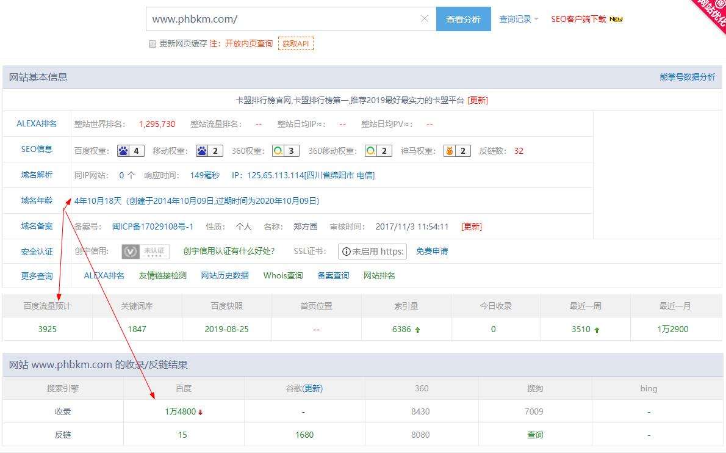This screenshot has height=453, width=726.
Task: Open the Whois查询 link
Action: [x=283, y=275]
